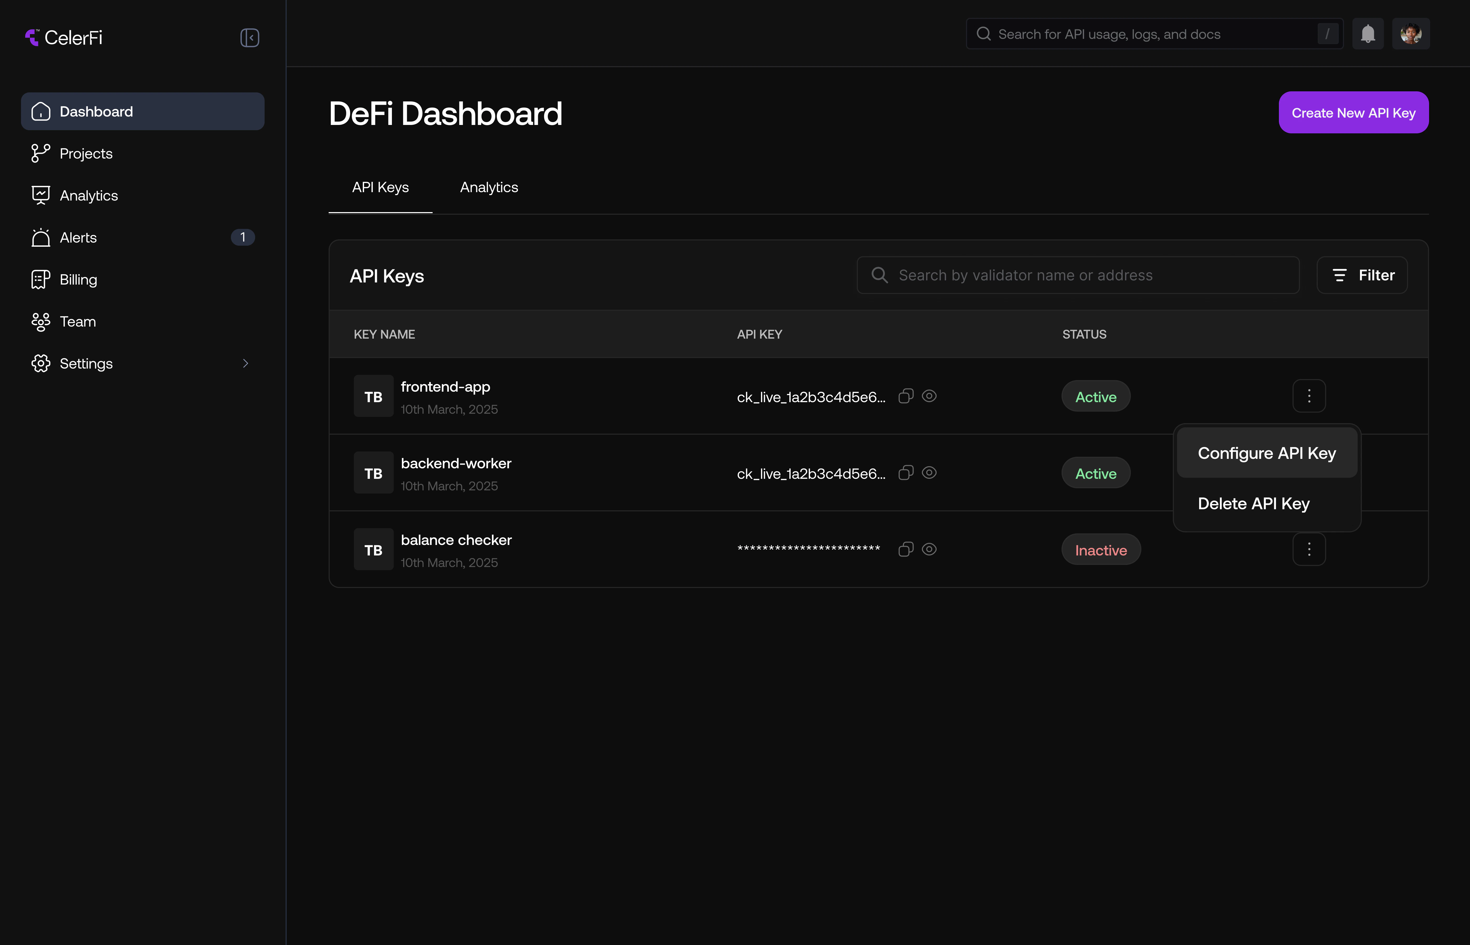The width and height of the screenshot is (1470, 945).
Task: Open notifications via the bell icon
Action: [1368, 34]
